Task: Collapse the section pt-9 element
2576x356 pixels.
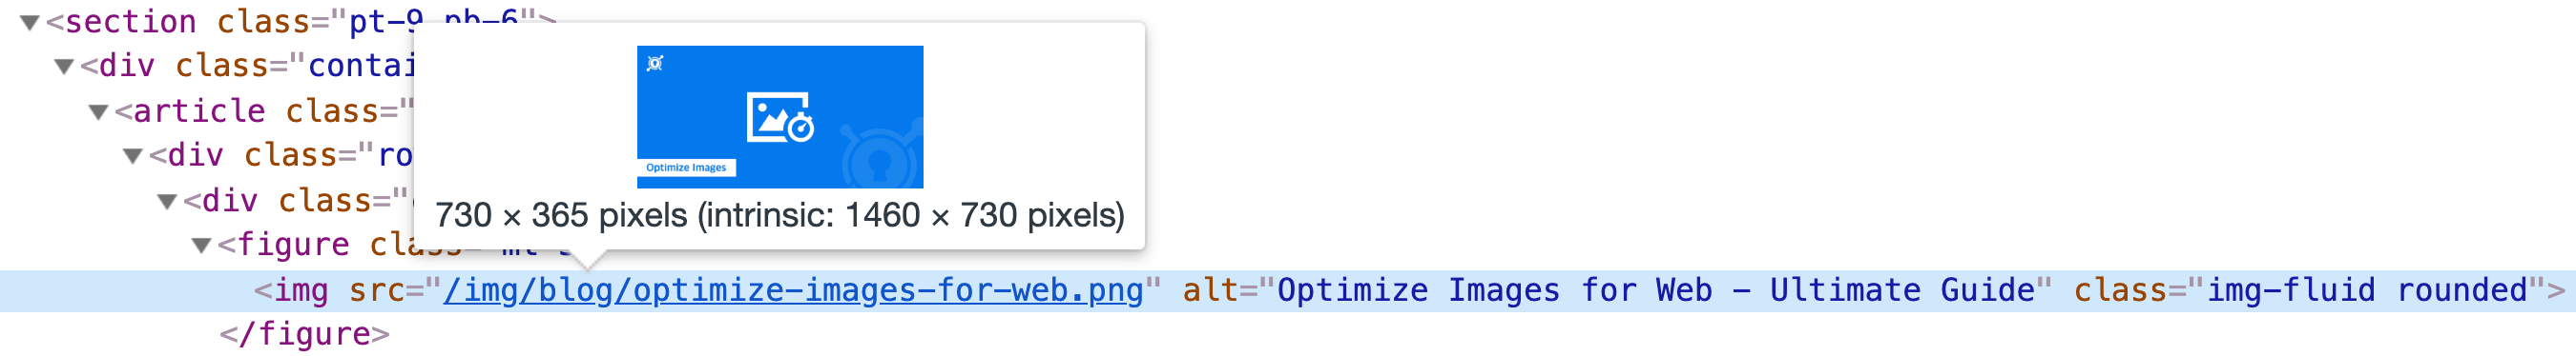Action: 30,22
